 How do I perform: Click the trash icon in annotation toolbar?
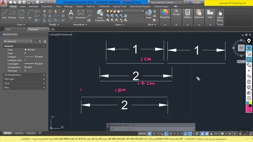(x=249, y=82)
